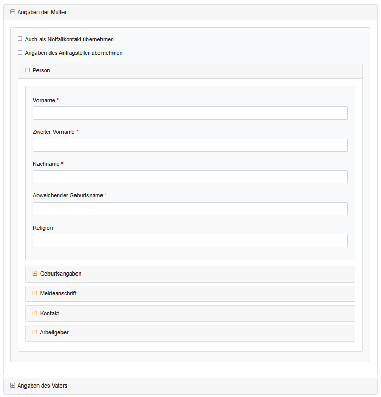Check 'Auch als Notfallkontakt übernehmen' box
381x397 pixels.
pyautogui.click(x=20, y=39)
